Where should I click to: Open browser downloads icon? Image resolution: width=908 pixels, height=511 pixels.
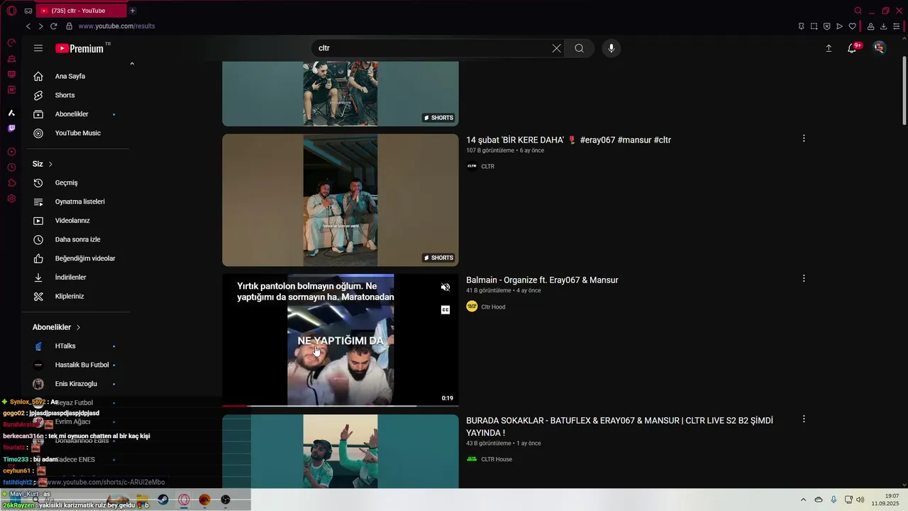pos(883,26)
